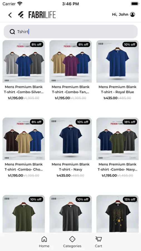Tap the search magnifier icon

(12, 32)
